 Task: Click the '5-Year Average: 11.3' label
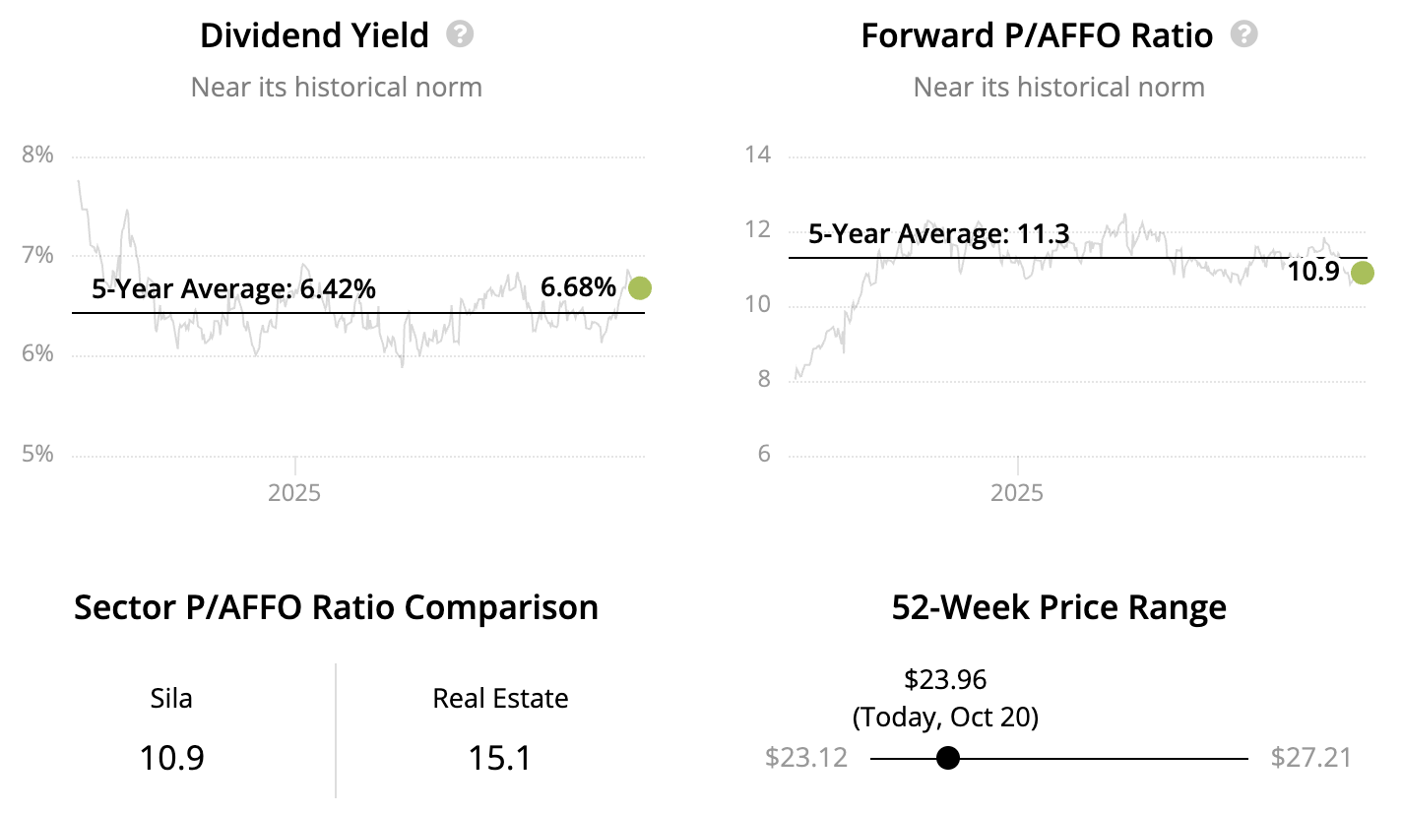click(938, 235)
